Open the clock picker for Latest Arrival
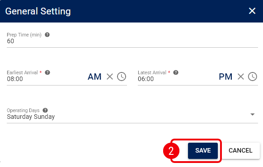Viewport: 263px width, 167px height. click(253, 77)
